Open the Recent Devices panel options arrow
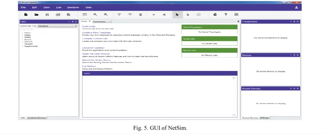327x134 pixels. pyautogui.click(x=291, y=89)
